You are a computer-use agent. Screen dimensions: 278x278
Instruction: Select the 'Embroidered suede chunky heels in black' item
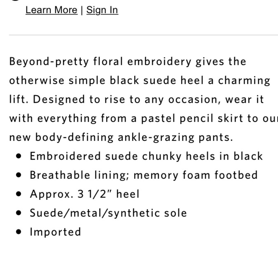[x=146, y=156]
